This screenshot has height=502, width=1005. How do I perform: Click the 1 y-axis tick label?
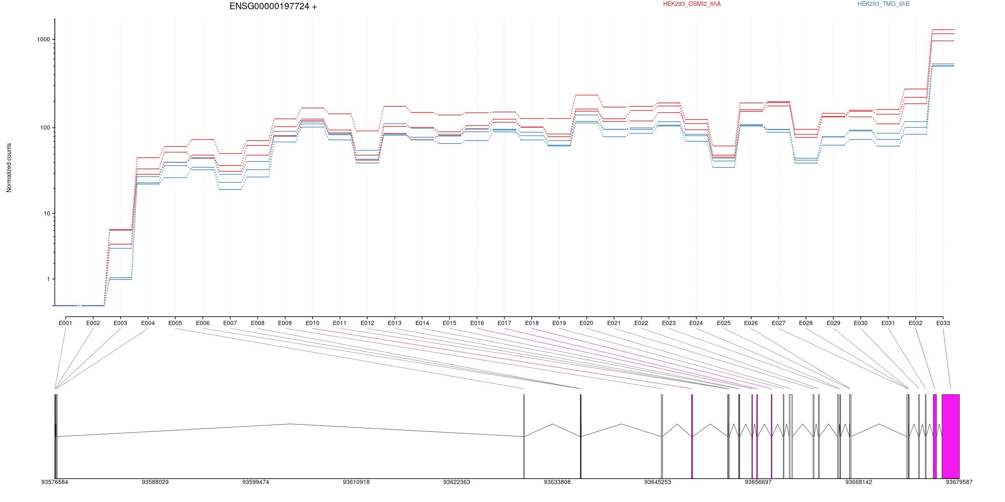tap(48, 279)
